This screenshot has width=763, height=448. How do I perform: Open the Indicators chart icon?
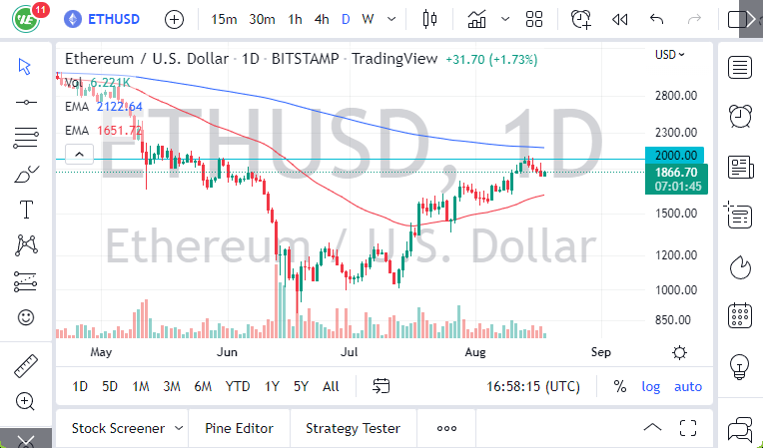click(x=477, y=19)
